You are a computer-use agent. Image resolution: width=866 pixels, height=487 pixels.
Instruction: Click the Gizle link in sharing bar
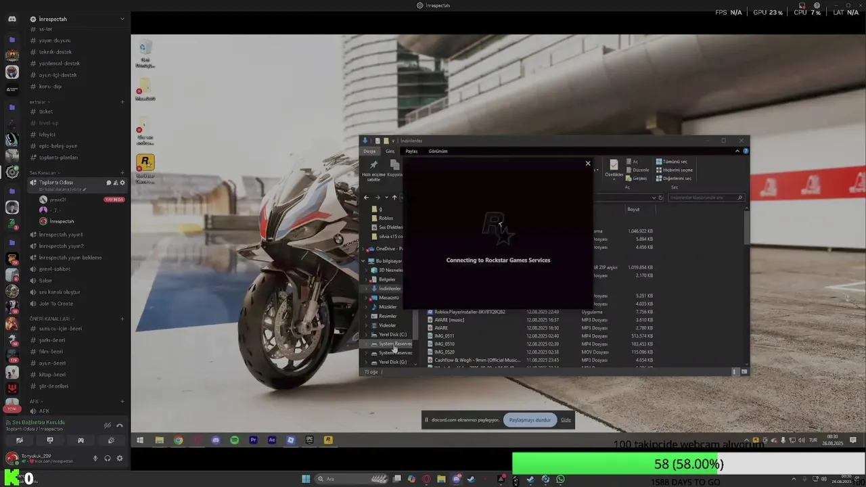(566, 420)
